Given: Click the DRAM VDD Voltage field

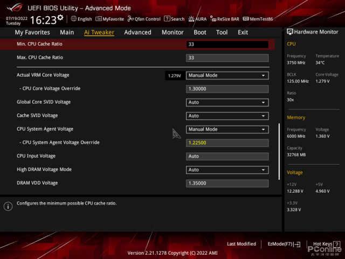Looking at the screenshot, I should coord(227,183).
